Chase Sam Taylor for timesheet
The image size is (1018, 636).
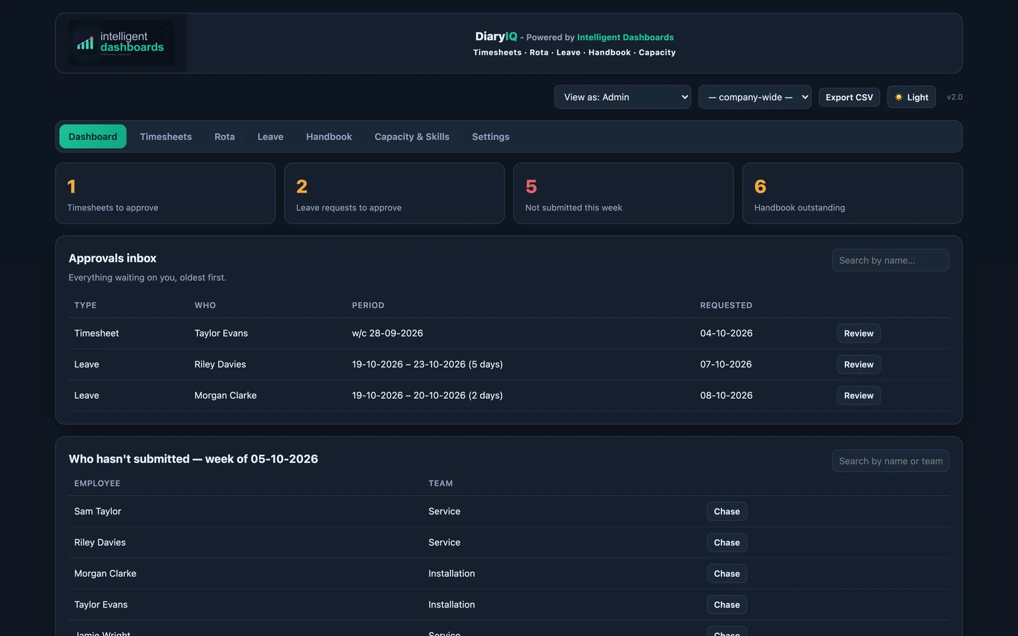(727, 511)
